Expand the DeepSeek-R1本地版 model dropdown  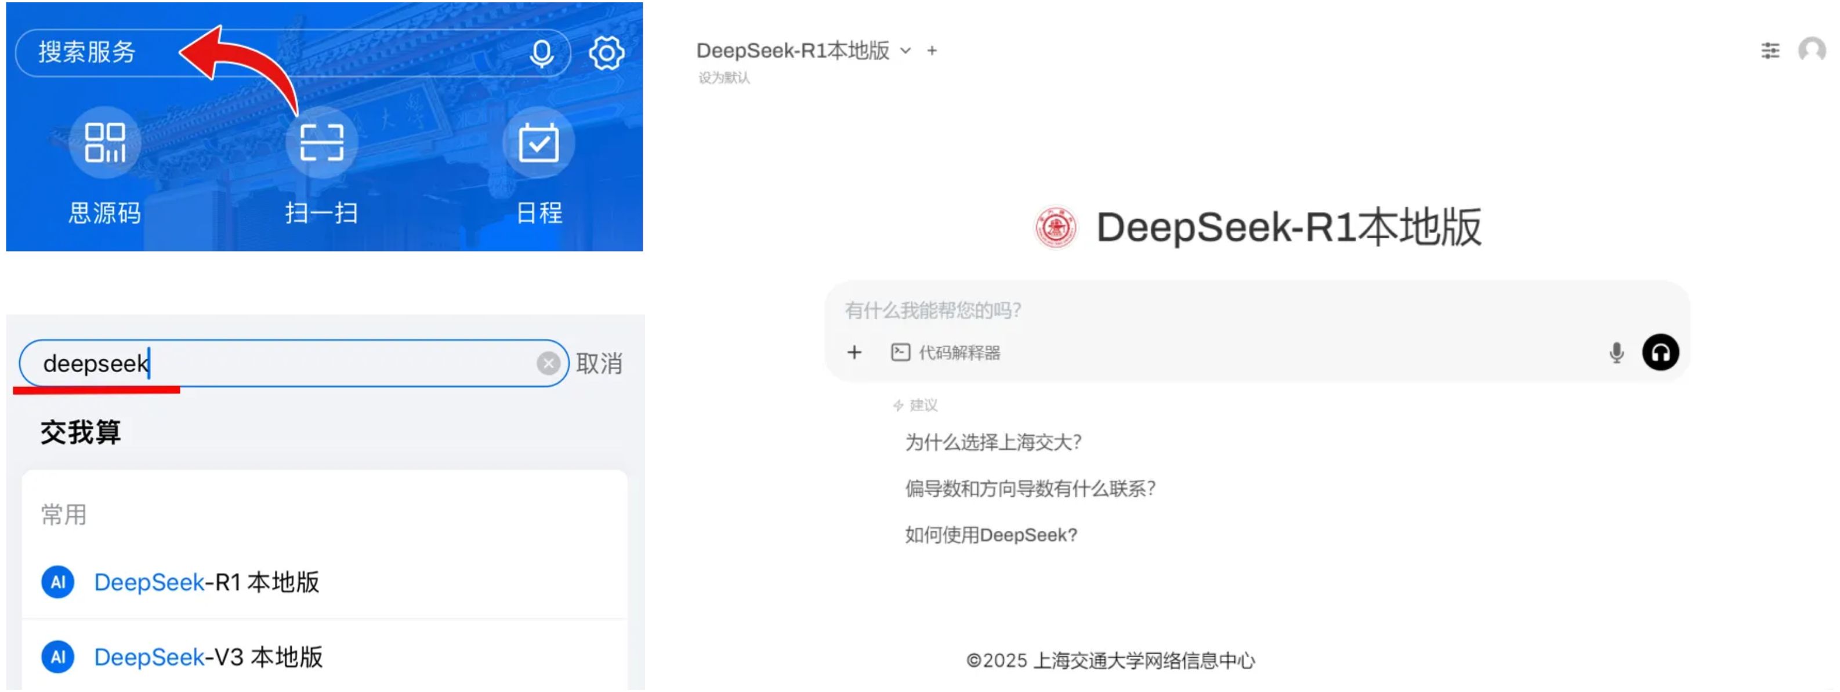pyautogui.click(x=905, y=50)
